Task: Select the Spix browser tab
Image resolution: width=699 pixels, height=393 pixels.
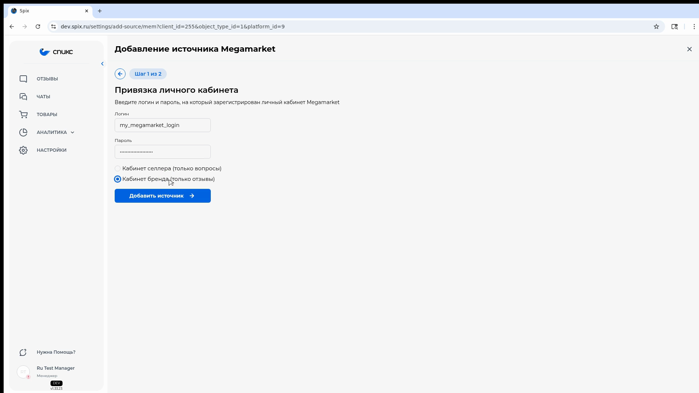Action: (50, 11)
